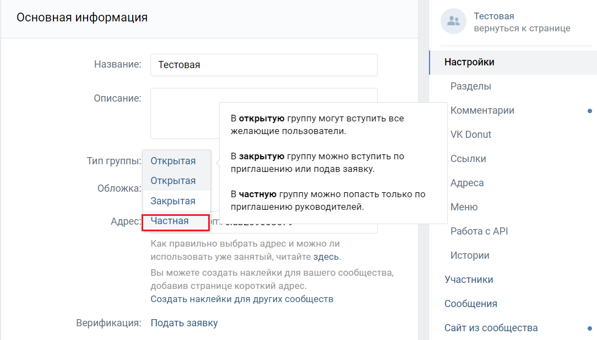
Task: Open the здесь link about addresses
Action: [x=326, y=257]
